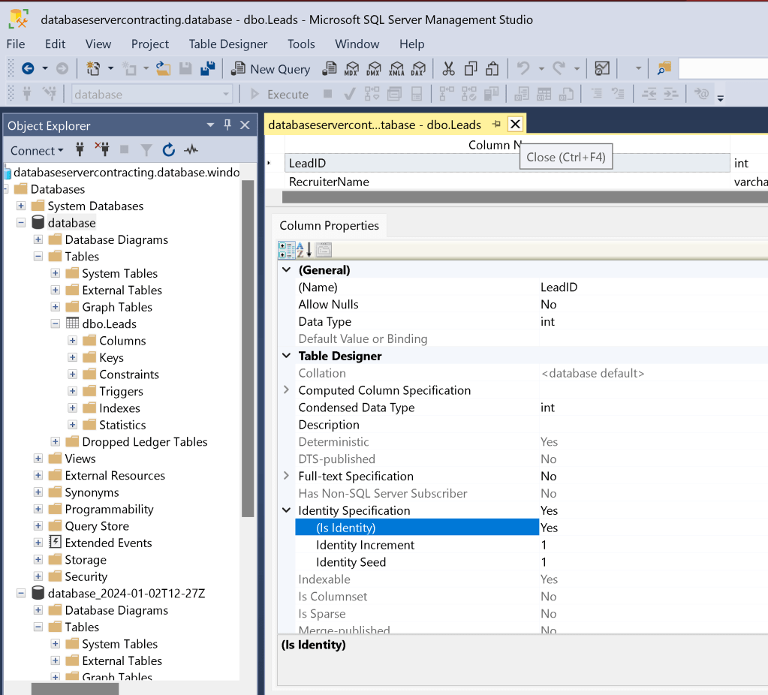Screen dimensions: 768x695
Task: Collapse the (General) properties section
Action: click(x=287, y=270)
